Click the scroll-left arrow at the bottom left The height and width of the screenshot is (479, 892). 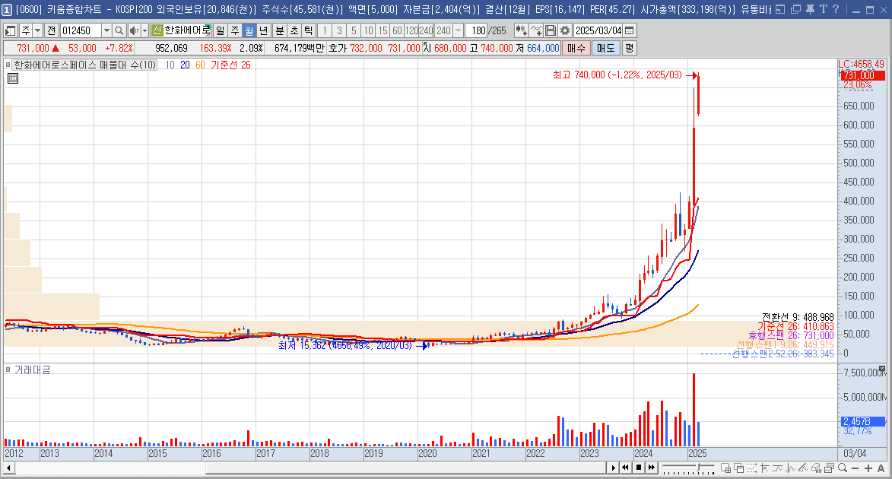click(8, 468)
